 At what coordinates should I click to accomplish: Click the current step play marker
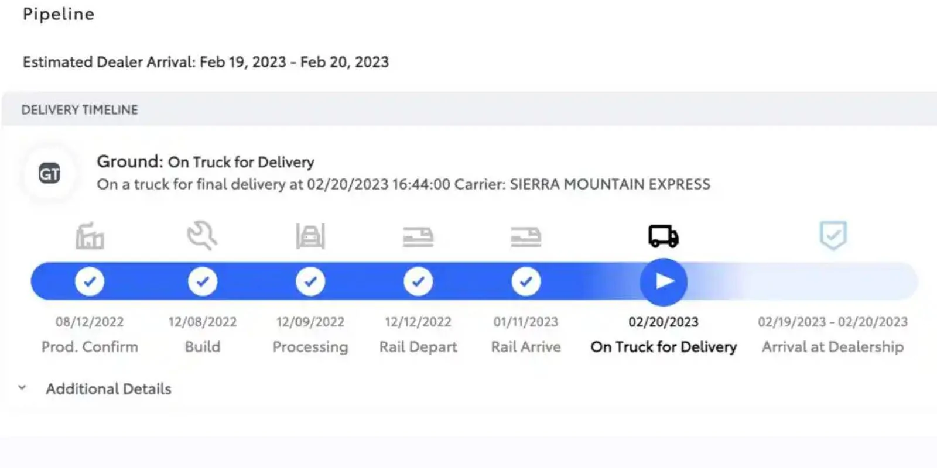point(664,281)
